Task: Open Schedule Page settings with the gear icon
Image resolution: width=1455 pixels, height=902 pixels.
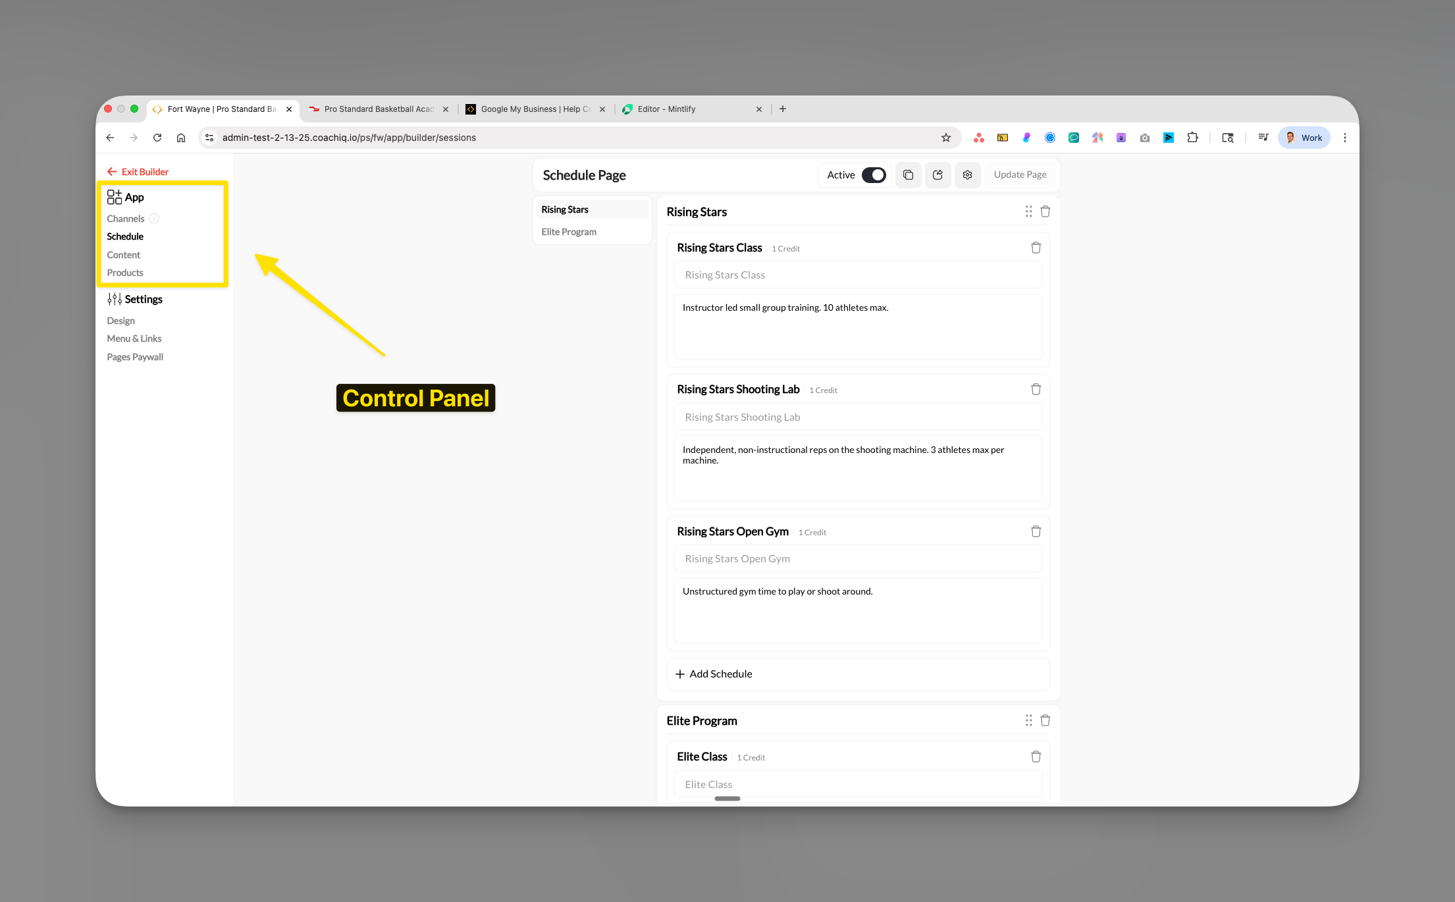Action: [967, 174]
